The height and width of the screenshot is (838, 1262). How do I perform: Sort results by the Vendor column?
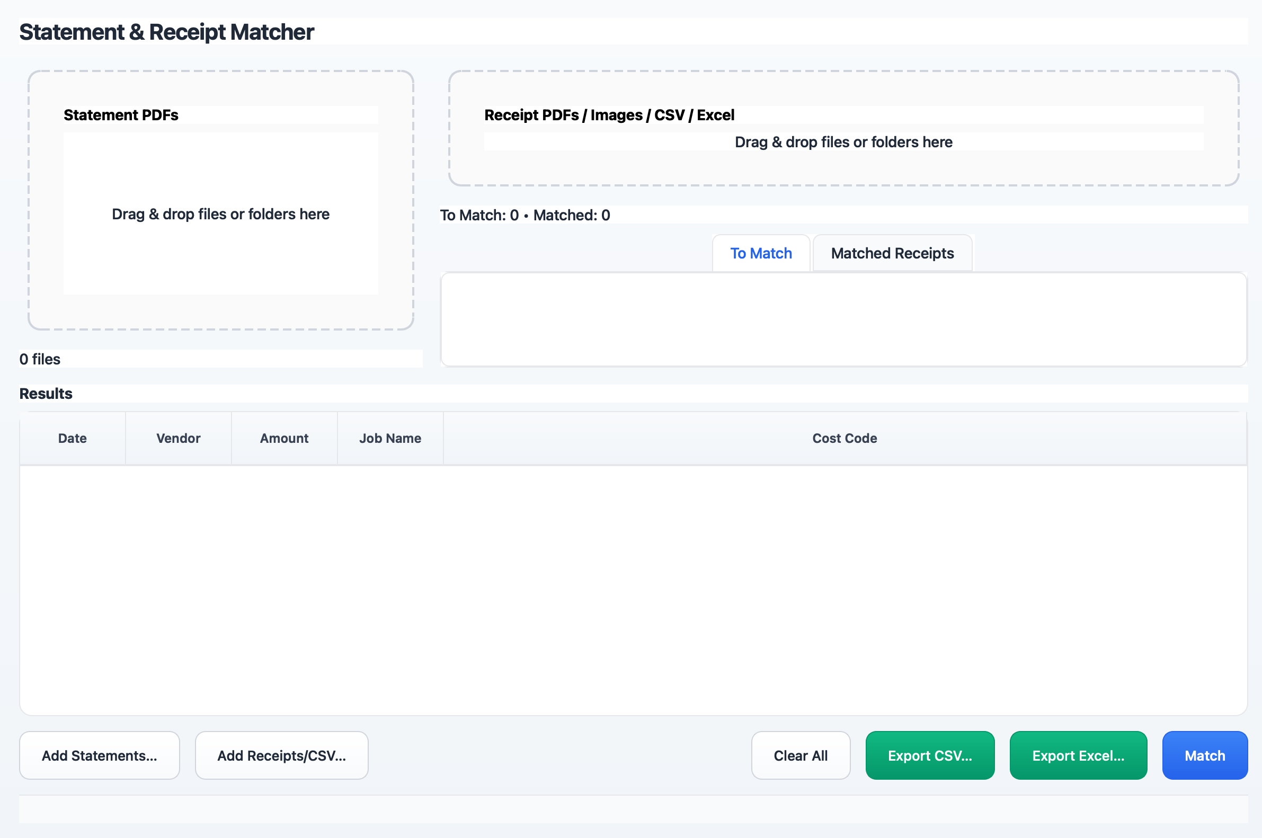178,438
